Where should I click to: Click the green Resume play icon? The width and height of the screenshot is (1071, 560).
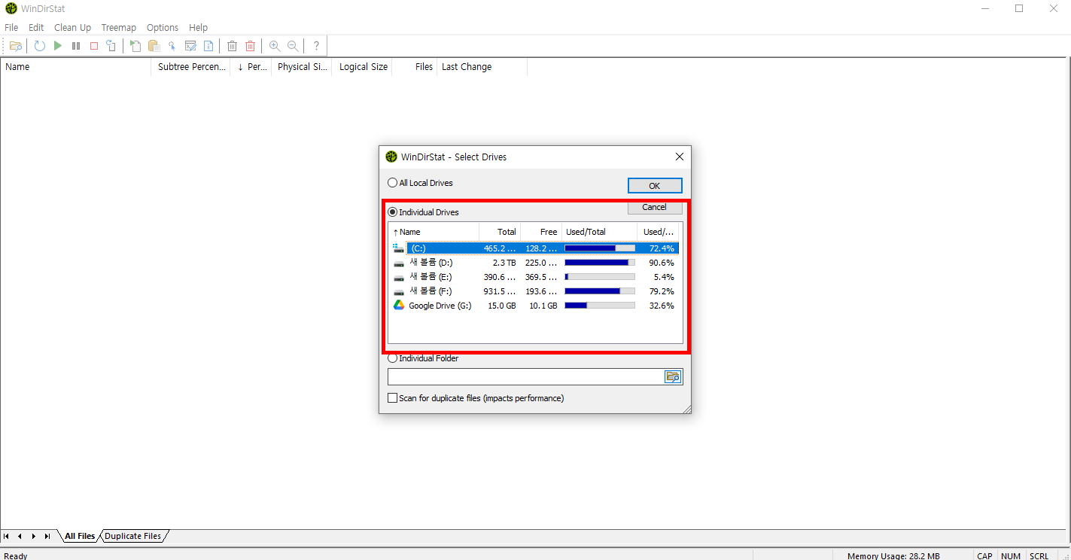58,46
